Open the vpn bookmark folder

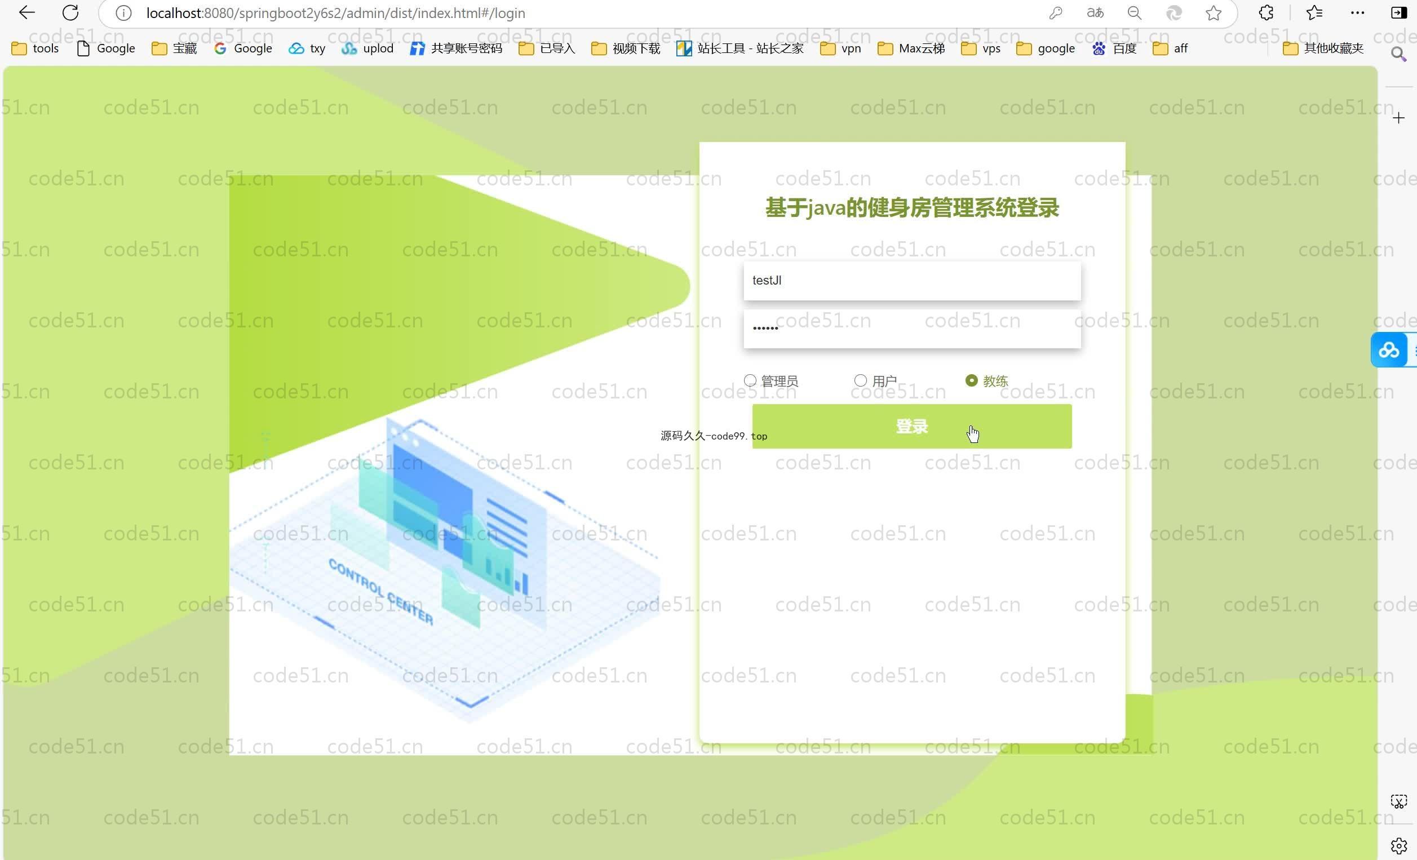(840, 48)
